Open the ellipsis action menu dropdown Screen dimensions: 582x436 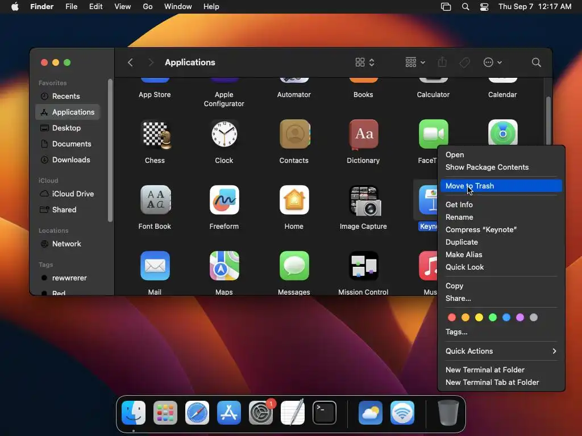pos(493,62)
